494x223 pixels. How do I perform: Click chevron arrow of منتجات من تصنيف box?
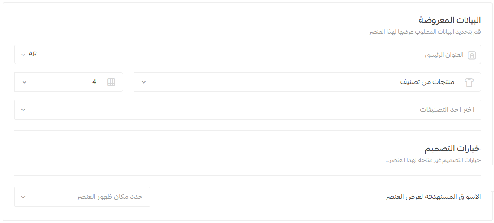coord(144,82)
